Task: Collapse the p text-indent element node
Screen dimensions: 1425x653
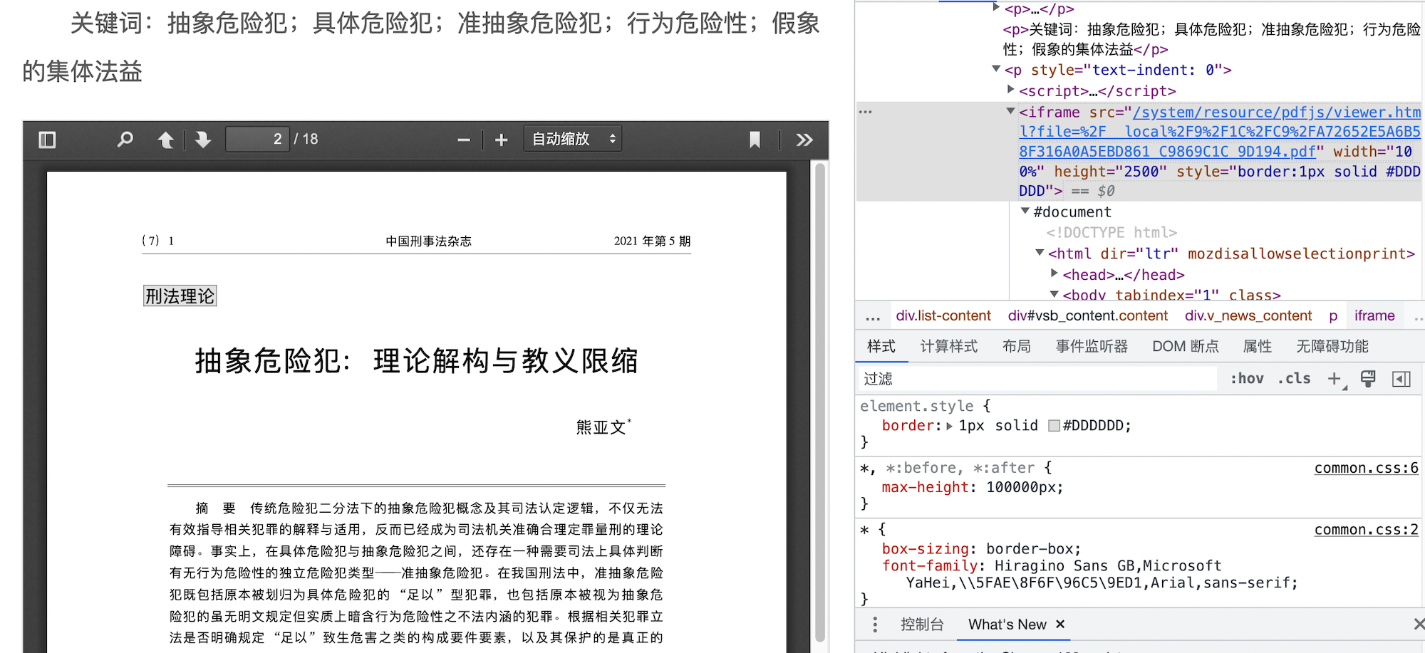Action: coord(996,69)
